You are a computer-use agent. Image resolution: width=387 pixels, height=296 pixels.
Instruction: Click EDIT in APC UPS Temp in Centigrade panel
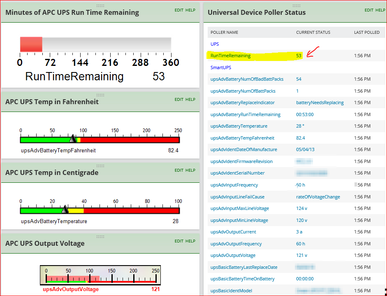[179, 170]
